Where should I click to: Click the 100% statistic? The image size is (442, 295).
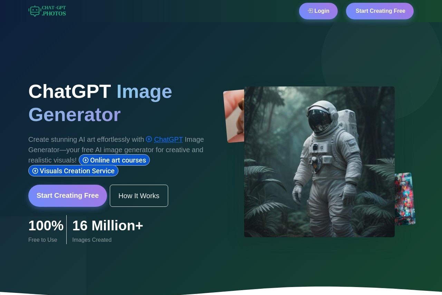46,225
